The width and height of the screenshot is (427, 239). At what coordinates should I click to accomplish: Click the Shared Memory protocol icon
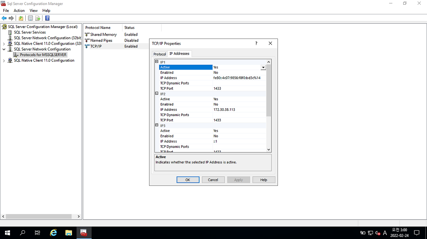[87, 34]
